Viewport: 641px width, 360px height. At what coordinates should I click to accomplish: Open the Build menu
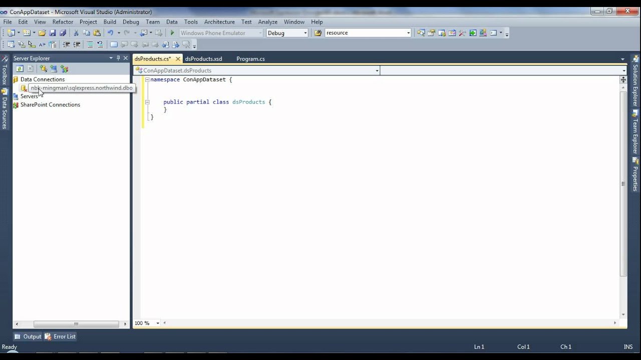coord(110,22)
